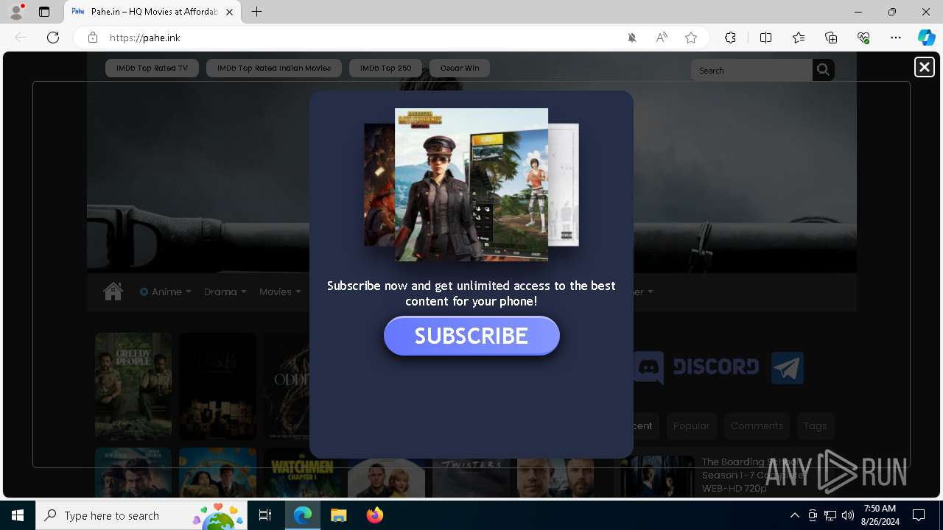The height and width of the screenshot is (530, 943).
Task: Activate Read aloud icon
Action: 662,38
